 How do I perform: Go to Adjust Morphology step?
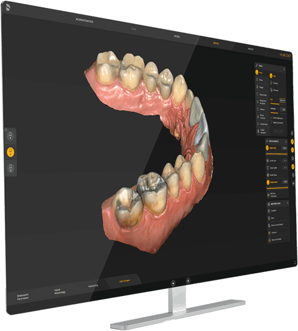[60, 291]
